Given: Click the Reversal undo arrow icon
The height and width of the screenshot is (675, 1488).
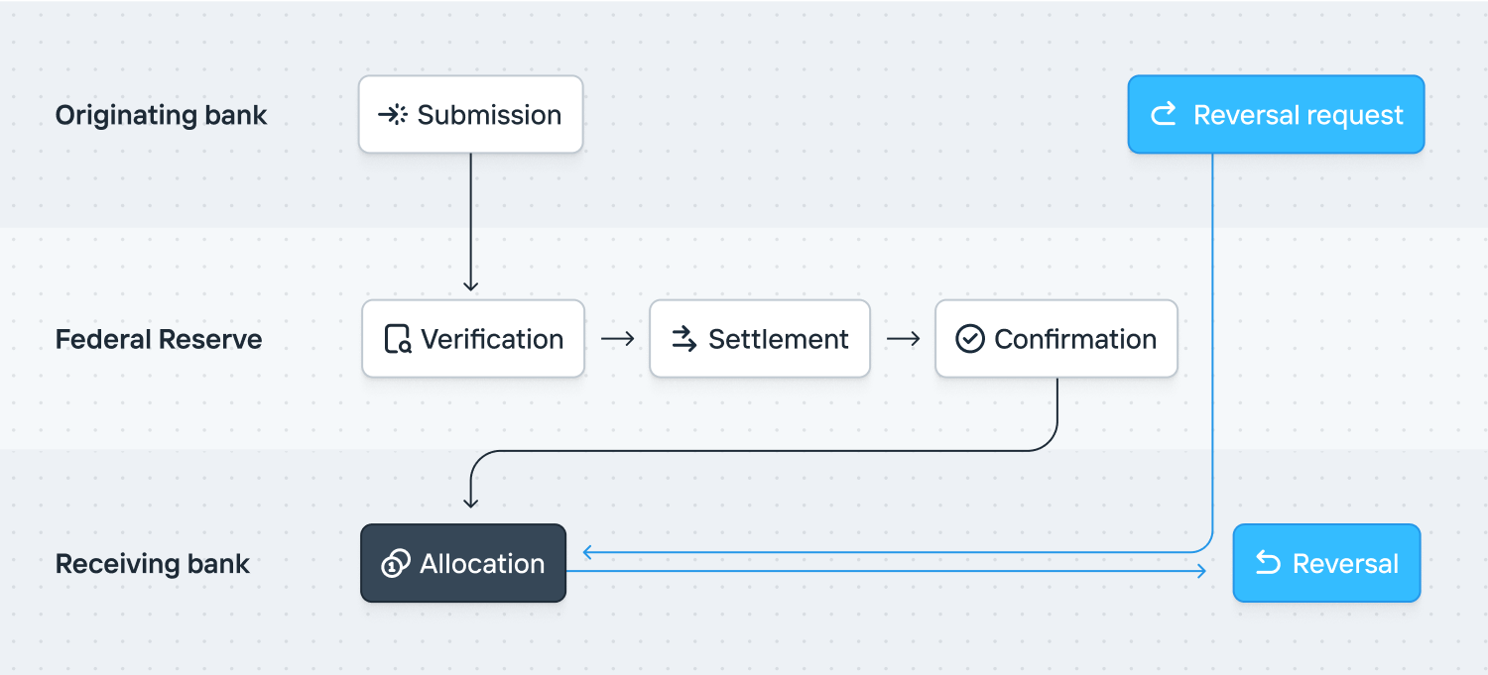Looking at the screenshot, I should (1268, 563).
